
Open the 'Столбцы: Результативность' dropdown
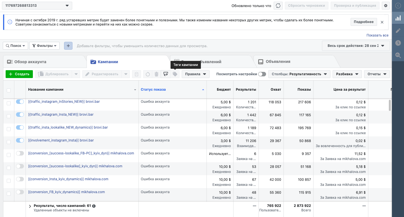pyautogui.click(x=299, y=74)
